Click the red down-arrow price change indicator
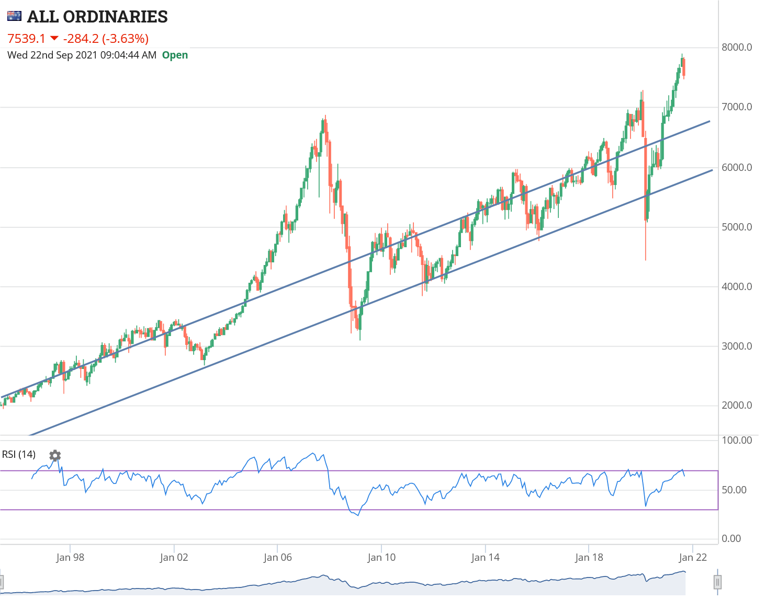 [x=54, y=39]
